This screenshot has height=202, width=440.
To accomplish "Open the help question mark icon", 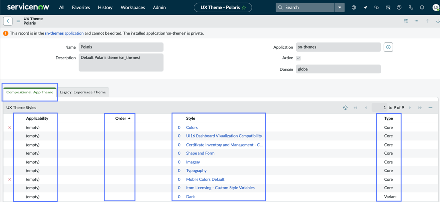I will point(399,7).
